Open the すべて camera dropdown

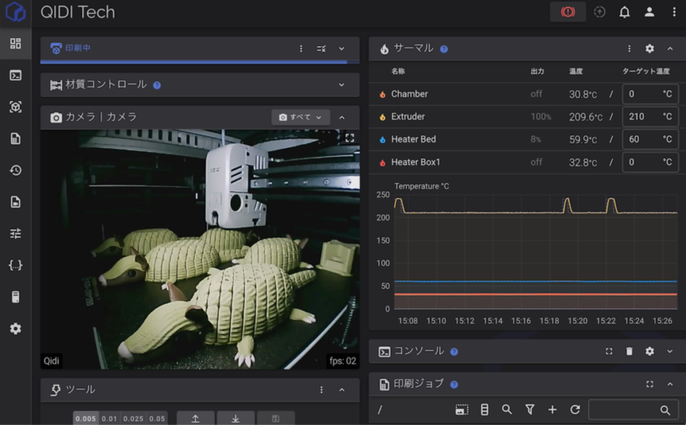(301, 117)
